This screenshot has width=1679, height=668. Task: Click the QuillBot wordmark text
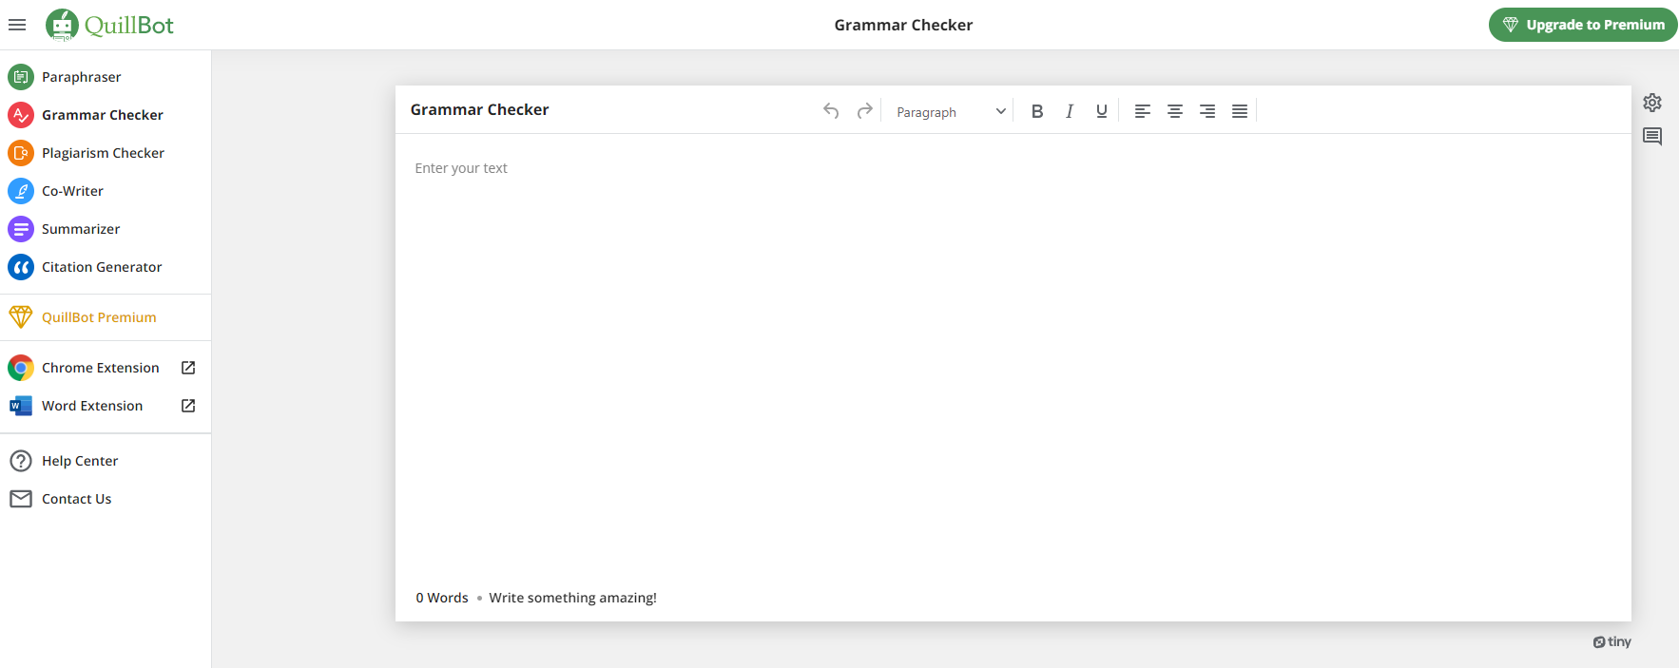pyautogui.click(x=129, y=25)
